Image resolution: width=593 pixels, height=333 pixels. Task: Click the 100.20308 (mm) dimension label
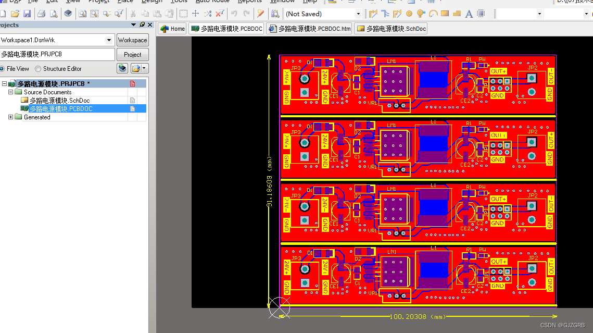click(418, 317)
